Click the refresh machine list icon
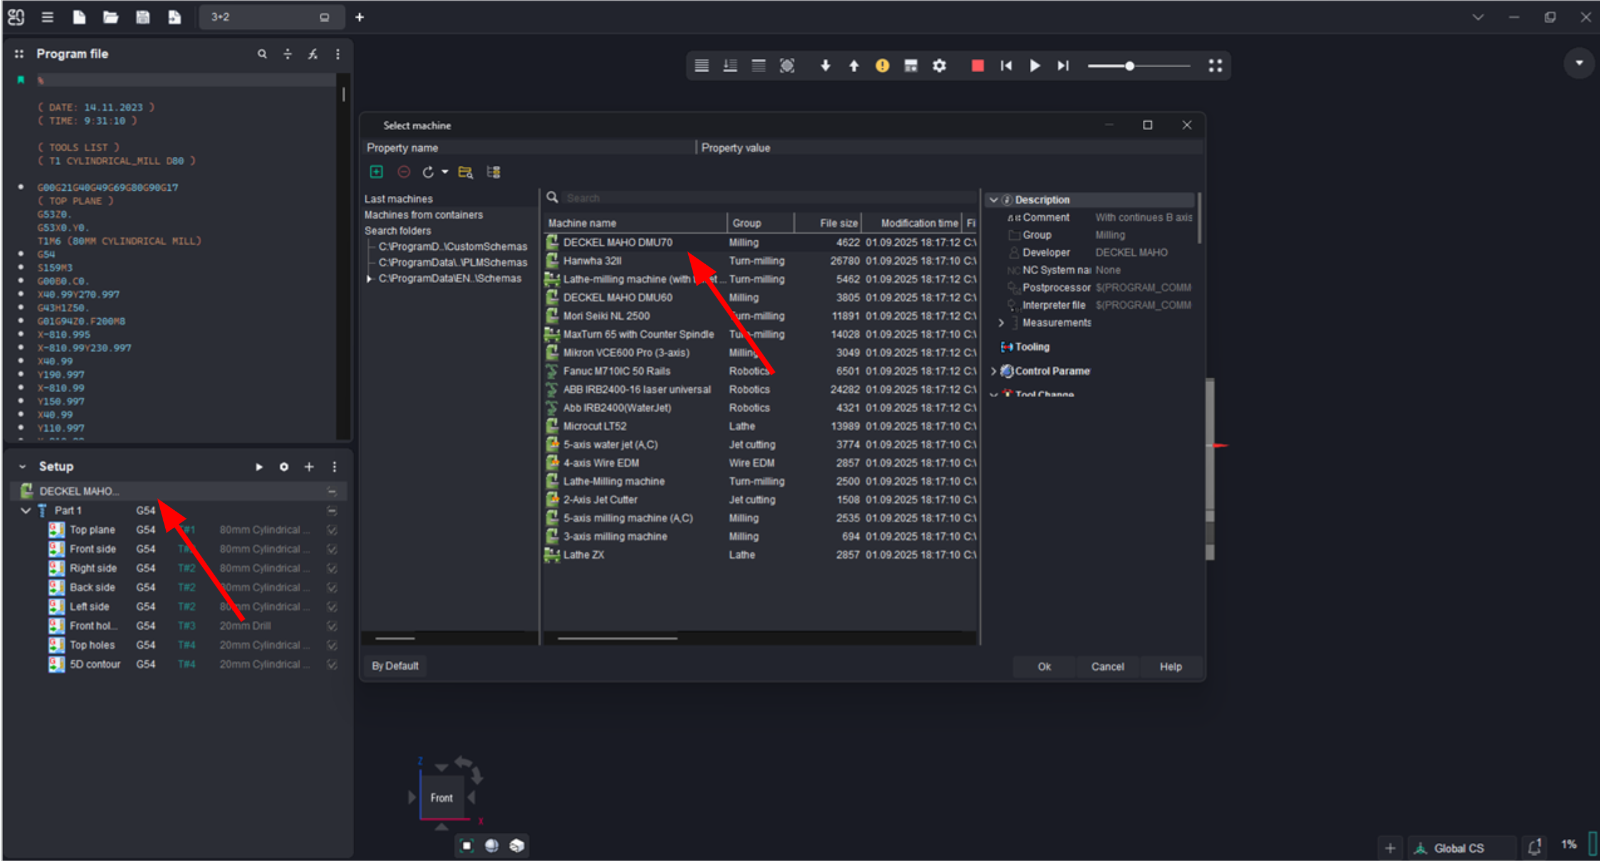Screen dimensions: 1600x861 (x=428, y=172)
